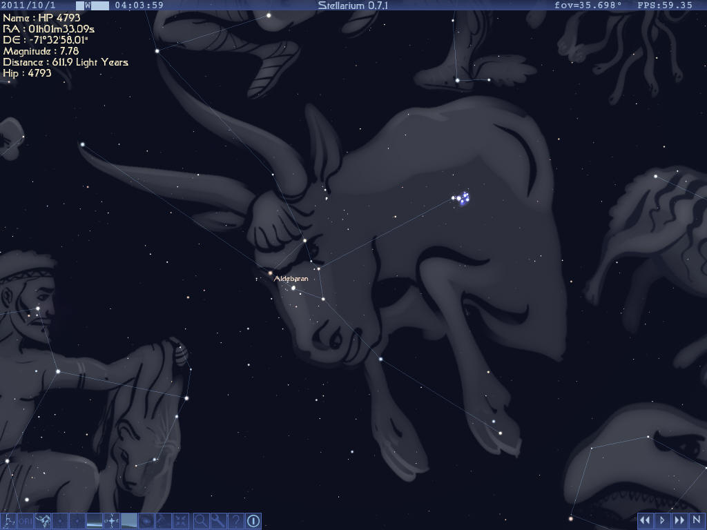Toggle constellation names display
Viewport: 707px width, 530px height.
pos(26,521)
